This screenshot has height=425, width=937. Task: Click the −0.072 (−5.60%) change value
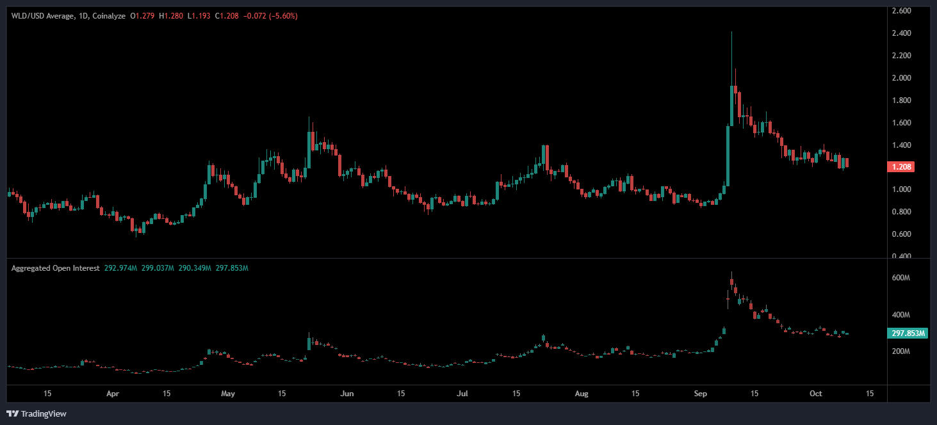(x=268, y=16)
